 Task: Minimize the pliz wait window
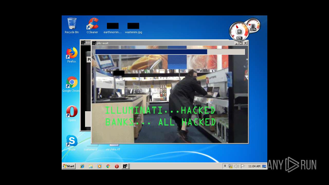point(236,43)
